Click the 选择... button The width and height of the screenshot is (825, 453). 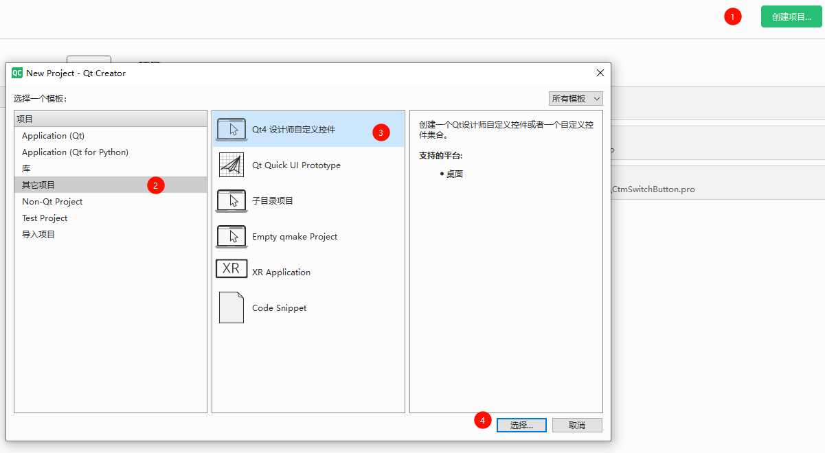point(521,426)
